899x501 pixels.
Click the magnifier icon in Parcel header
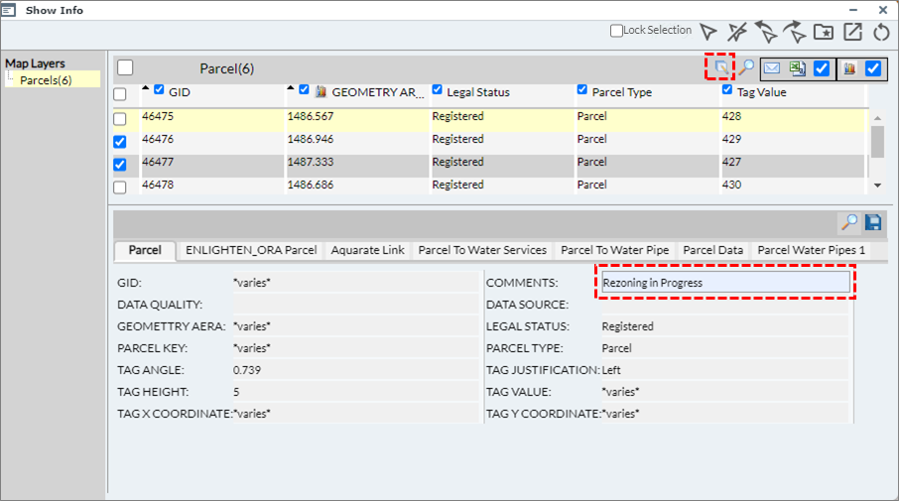pos(746,68)
